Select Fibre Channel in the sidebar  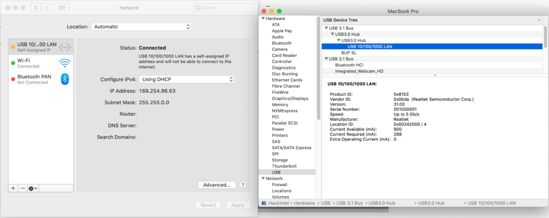point(286,86)
